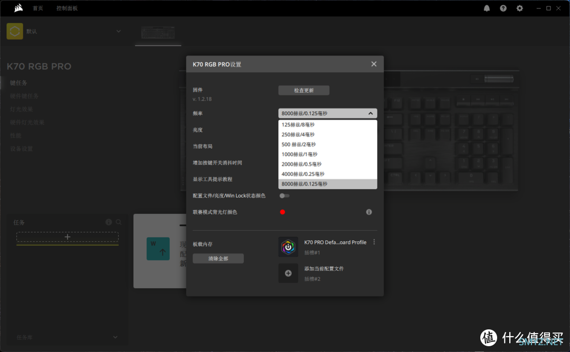Expand the default profile chevron
Screen dimensions: 570x352
[119, 31]
